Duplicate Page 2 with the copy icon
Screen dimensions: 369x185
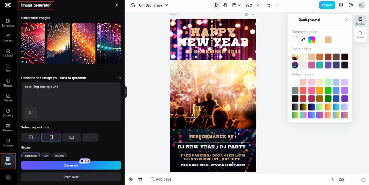pos(247,15)
